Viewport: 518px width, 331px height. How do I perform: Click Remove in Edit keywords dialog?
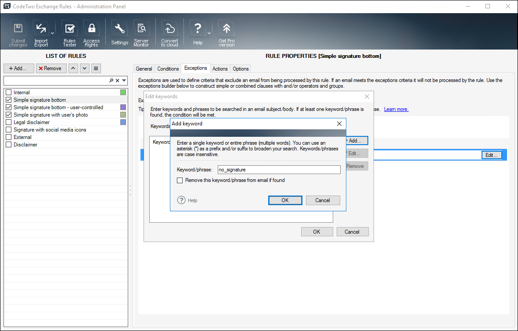[x=357, y=166]
